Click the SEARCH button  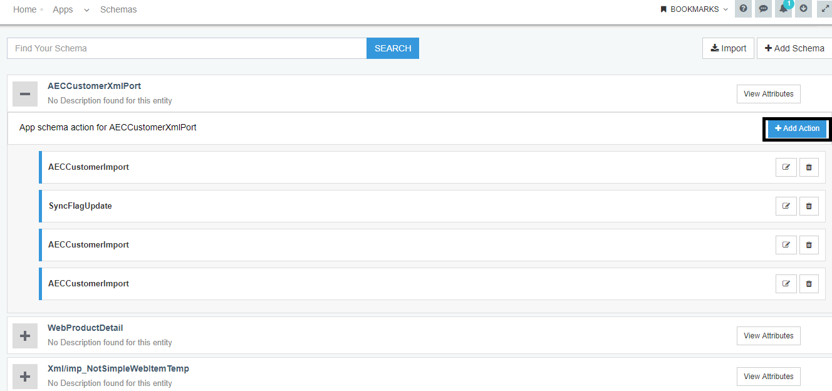point(393,48)
